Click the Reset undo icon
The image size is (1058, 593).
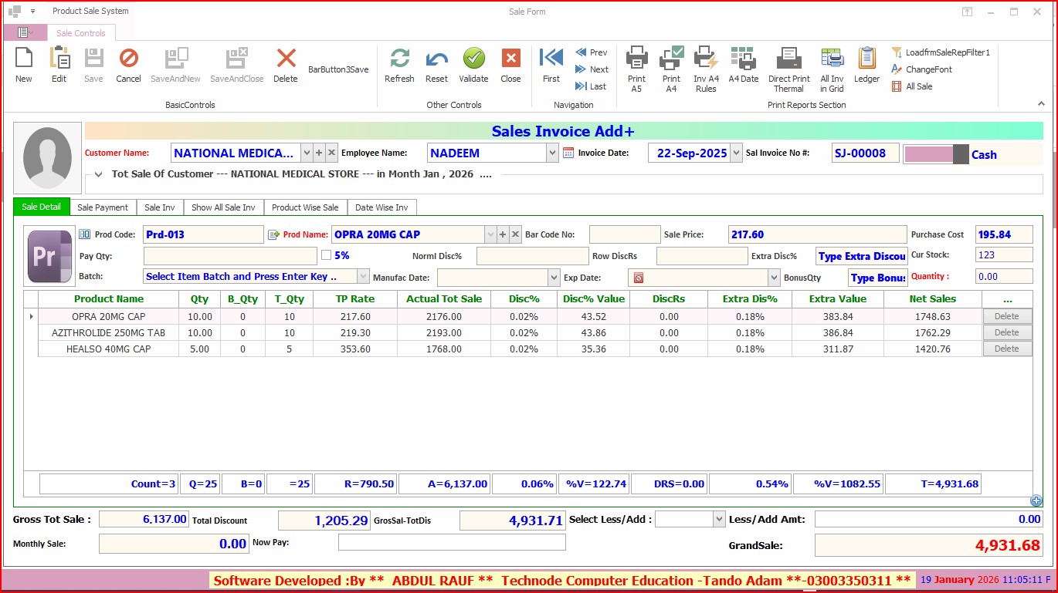coord(436,59)
